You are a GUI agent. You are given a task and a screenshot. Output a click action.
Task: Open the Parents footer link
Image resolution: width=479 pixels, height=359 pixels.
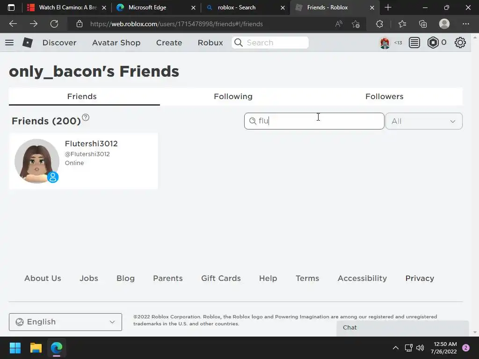click(x=168, y=278)
